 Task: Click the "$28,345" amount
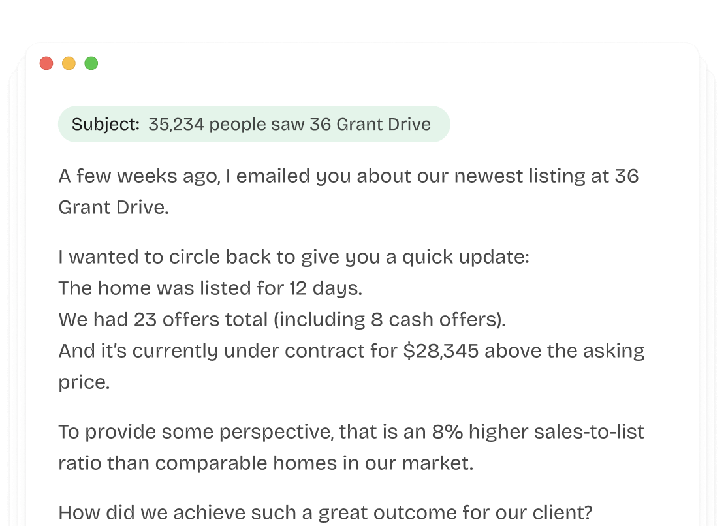(441, 351)
